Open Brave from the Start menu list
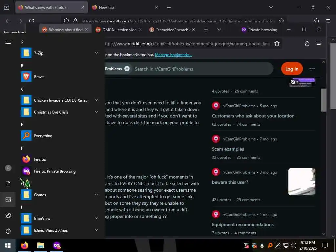 (x=59, y=77)
